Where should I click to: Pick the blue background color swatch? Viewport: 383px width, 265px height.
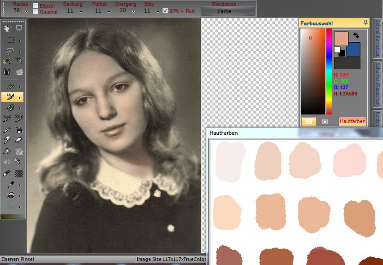coord(353,49)
